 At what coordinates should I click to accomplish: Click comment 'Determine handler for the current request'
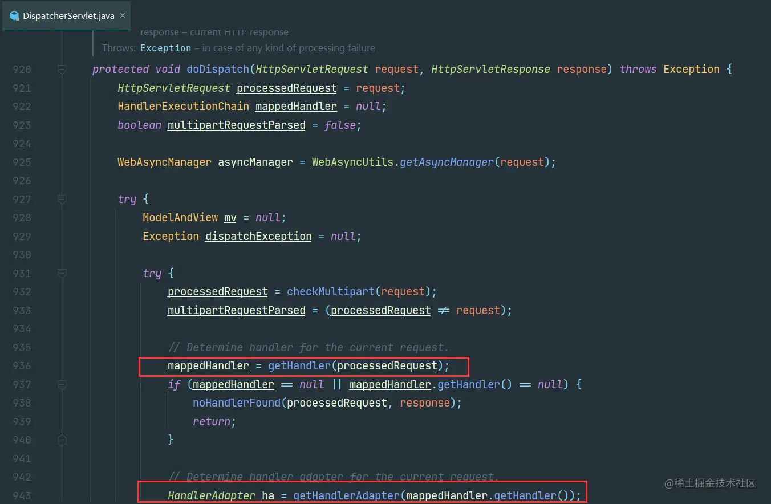[x=309, y=348]
